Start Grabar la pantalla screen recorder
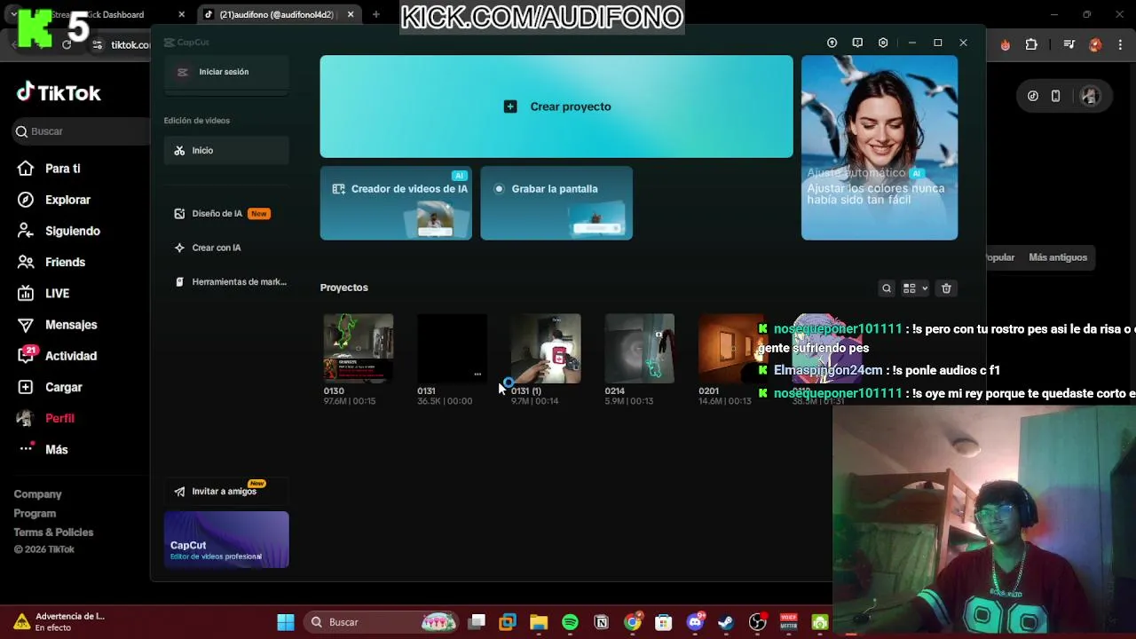Viewport: 1136px width, 639px height. [x=556, y=203]
